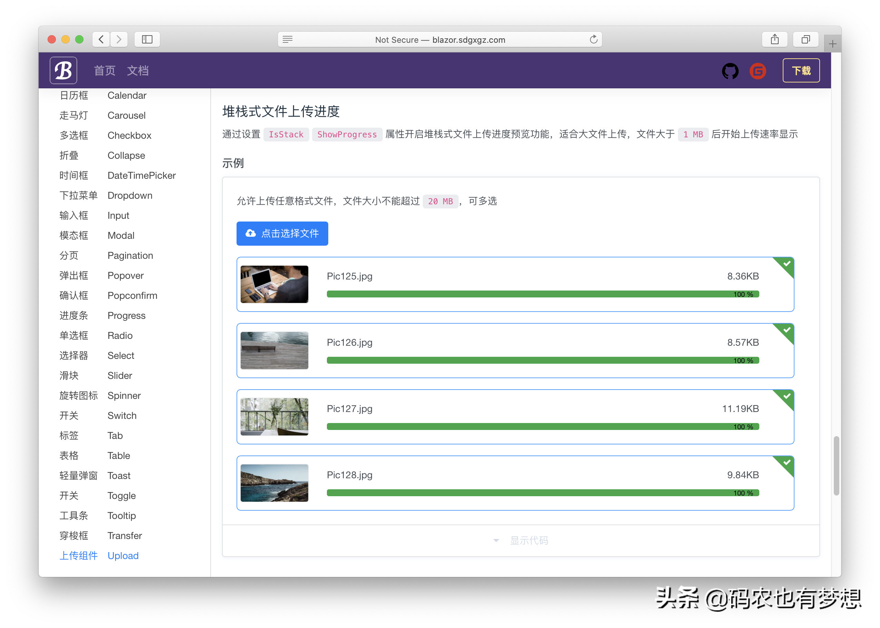
Task: Click the green checkmark on Pic126.jpg
Action: [x=787, y=330]
